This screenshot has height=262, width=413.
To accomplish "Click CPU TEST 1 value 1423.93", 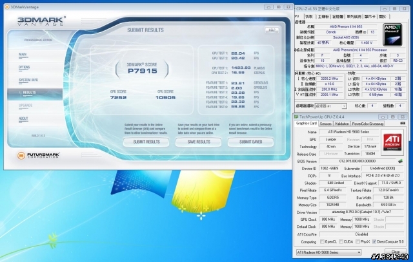I will 241,68.
